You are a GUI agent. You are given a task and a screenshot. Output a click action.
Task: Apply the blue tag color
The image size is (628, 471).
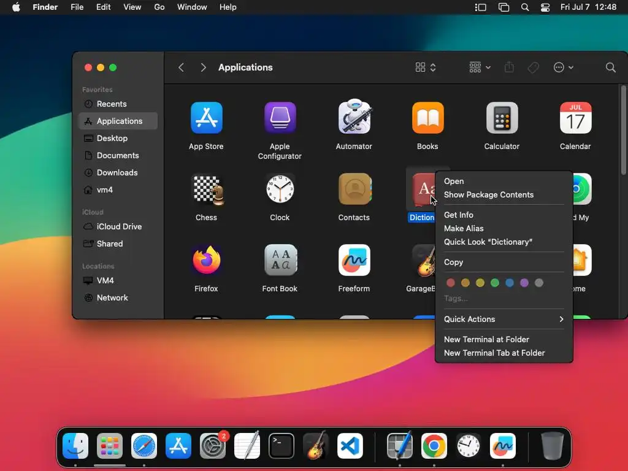point(510,283)
